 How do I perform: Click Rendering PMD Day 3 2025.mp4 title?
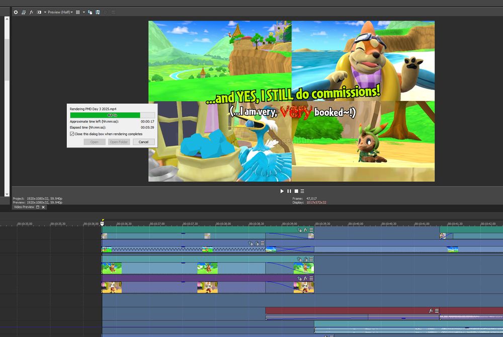(x=93, y=109)
